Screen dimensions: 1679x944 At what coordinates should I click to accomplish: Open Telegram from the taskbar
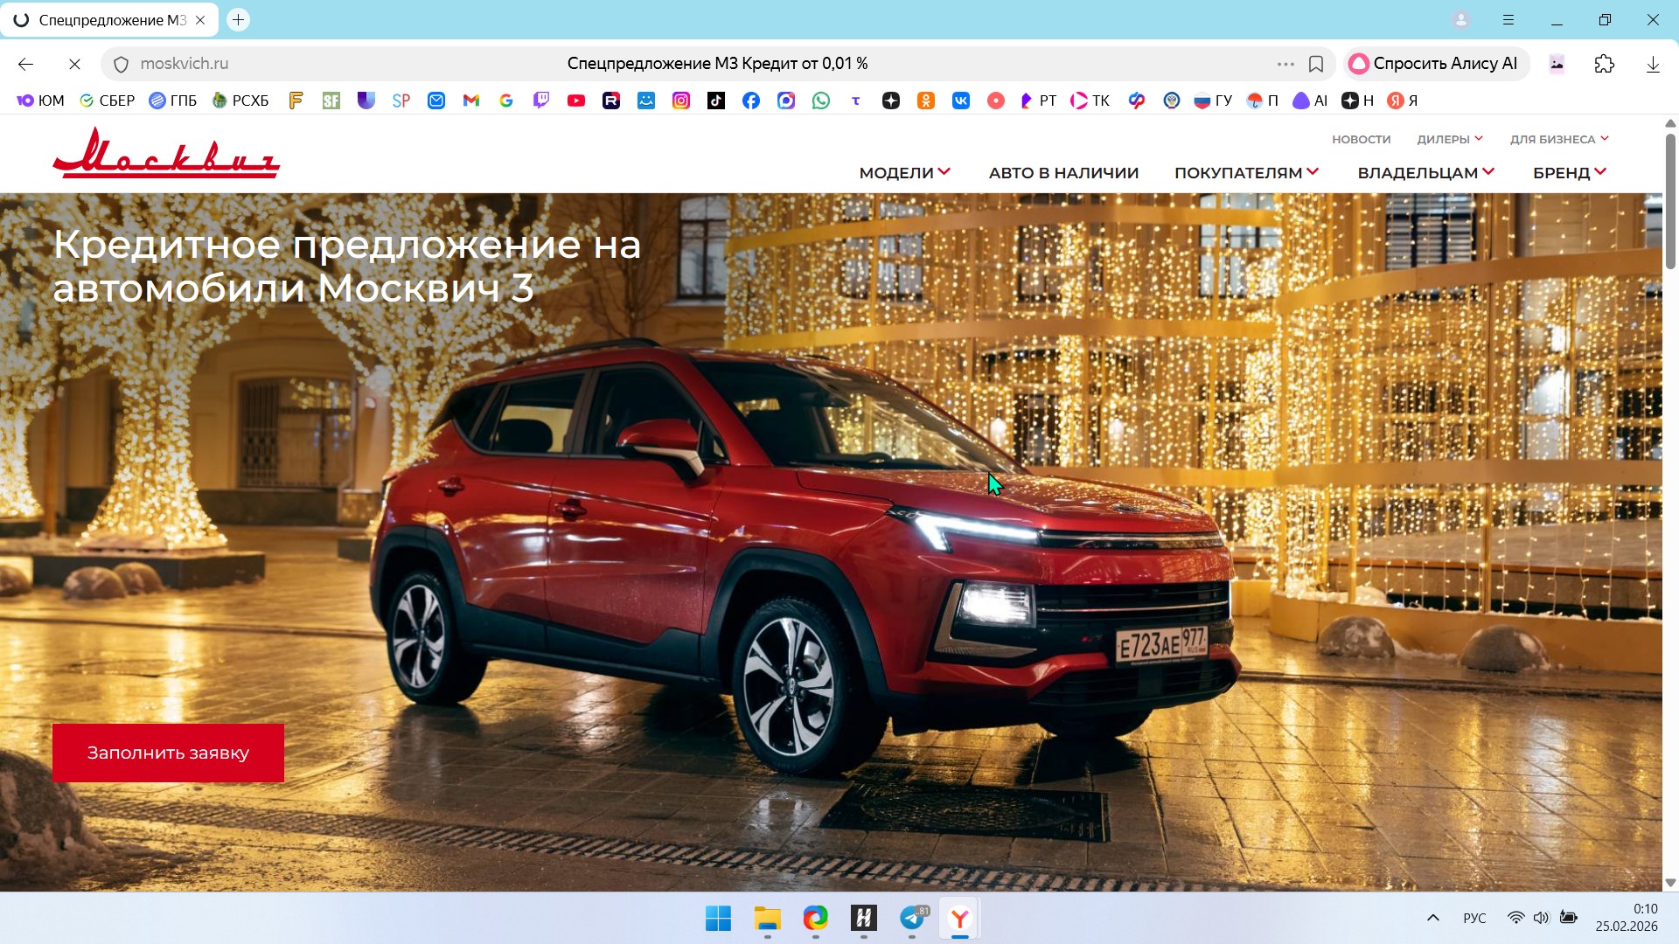pyautogui.click(x=912, y=918)
